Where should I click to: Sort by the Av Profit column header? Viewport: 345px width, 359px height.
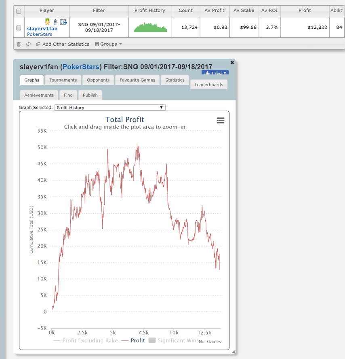click(214, 11)
